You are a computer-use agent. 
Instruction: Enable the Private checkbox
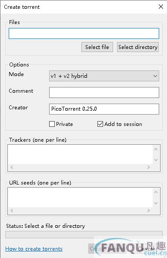coord(52,124)
